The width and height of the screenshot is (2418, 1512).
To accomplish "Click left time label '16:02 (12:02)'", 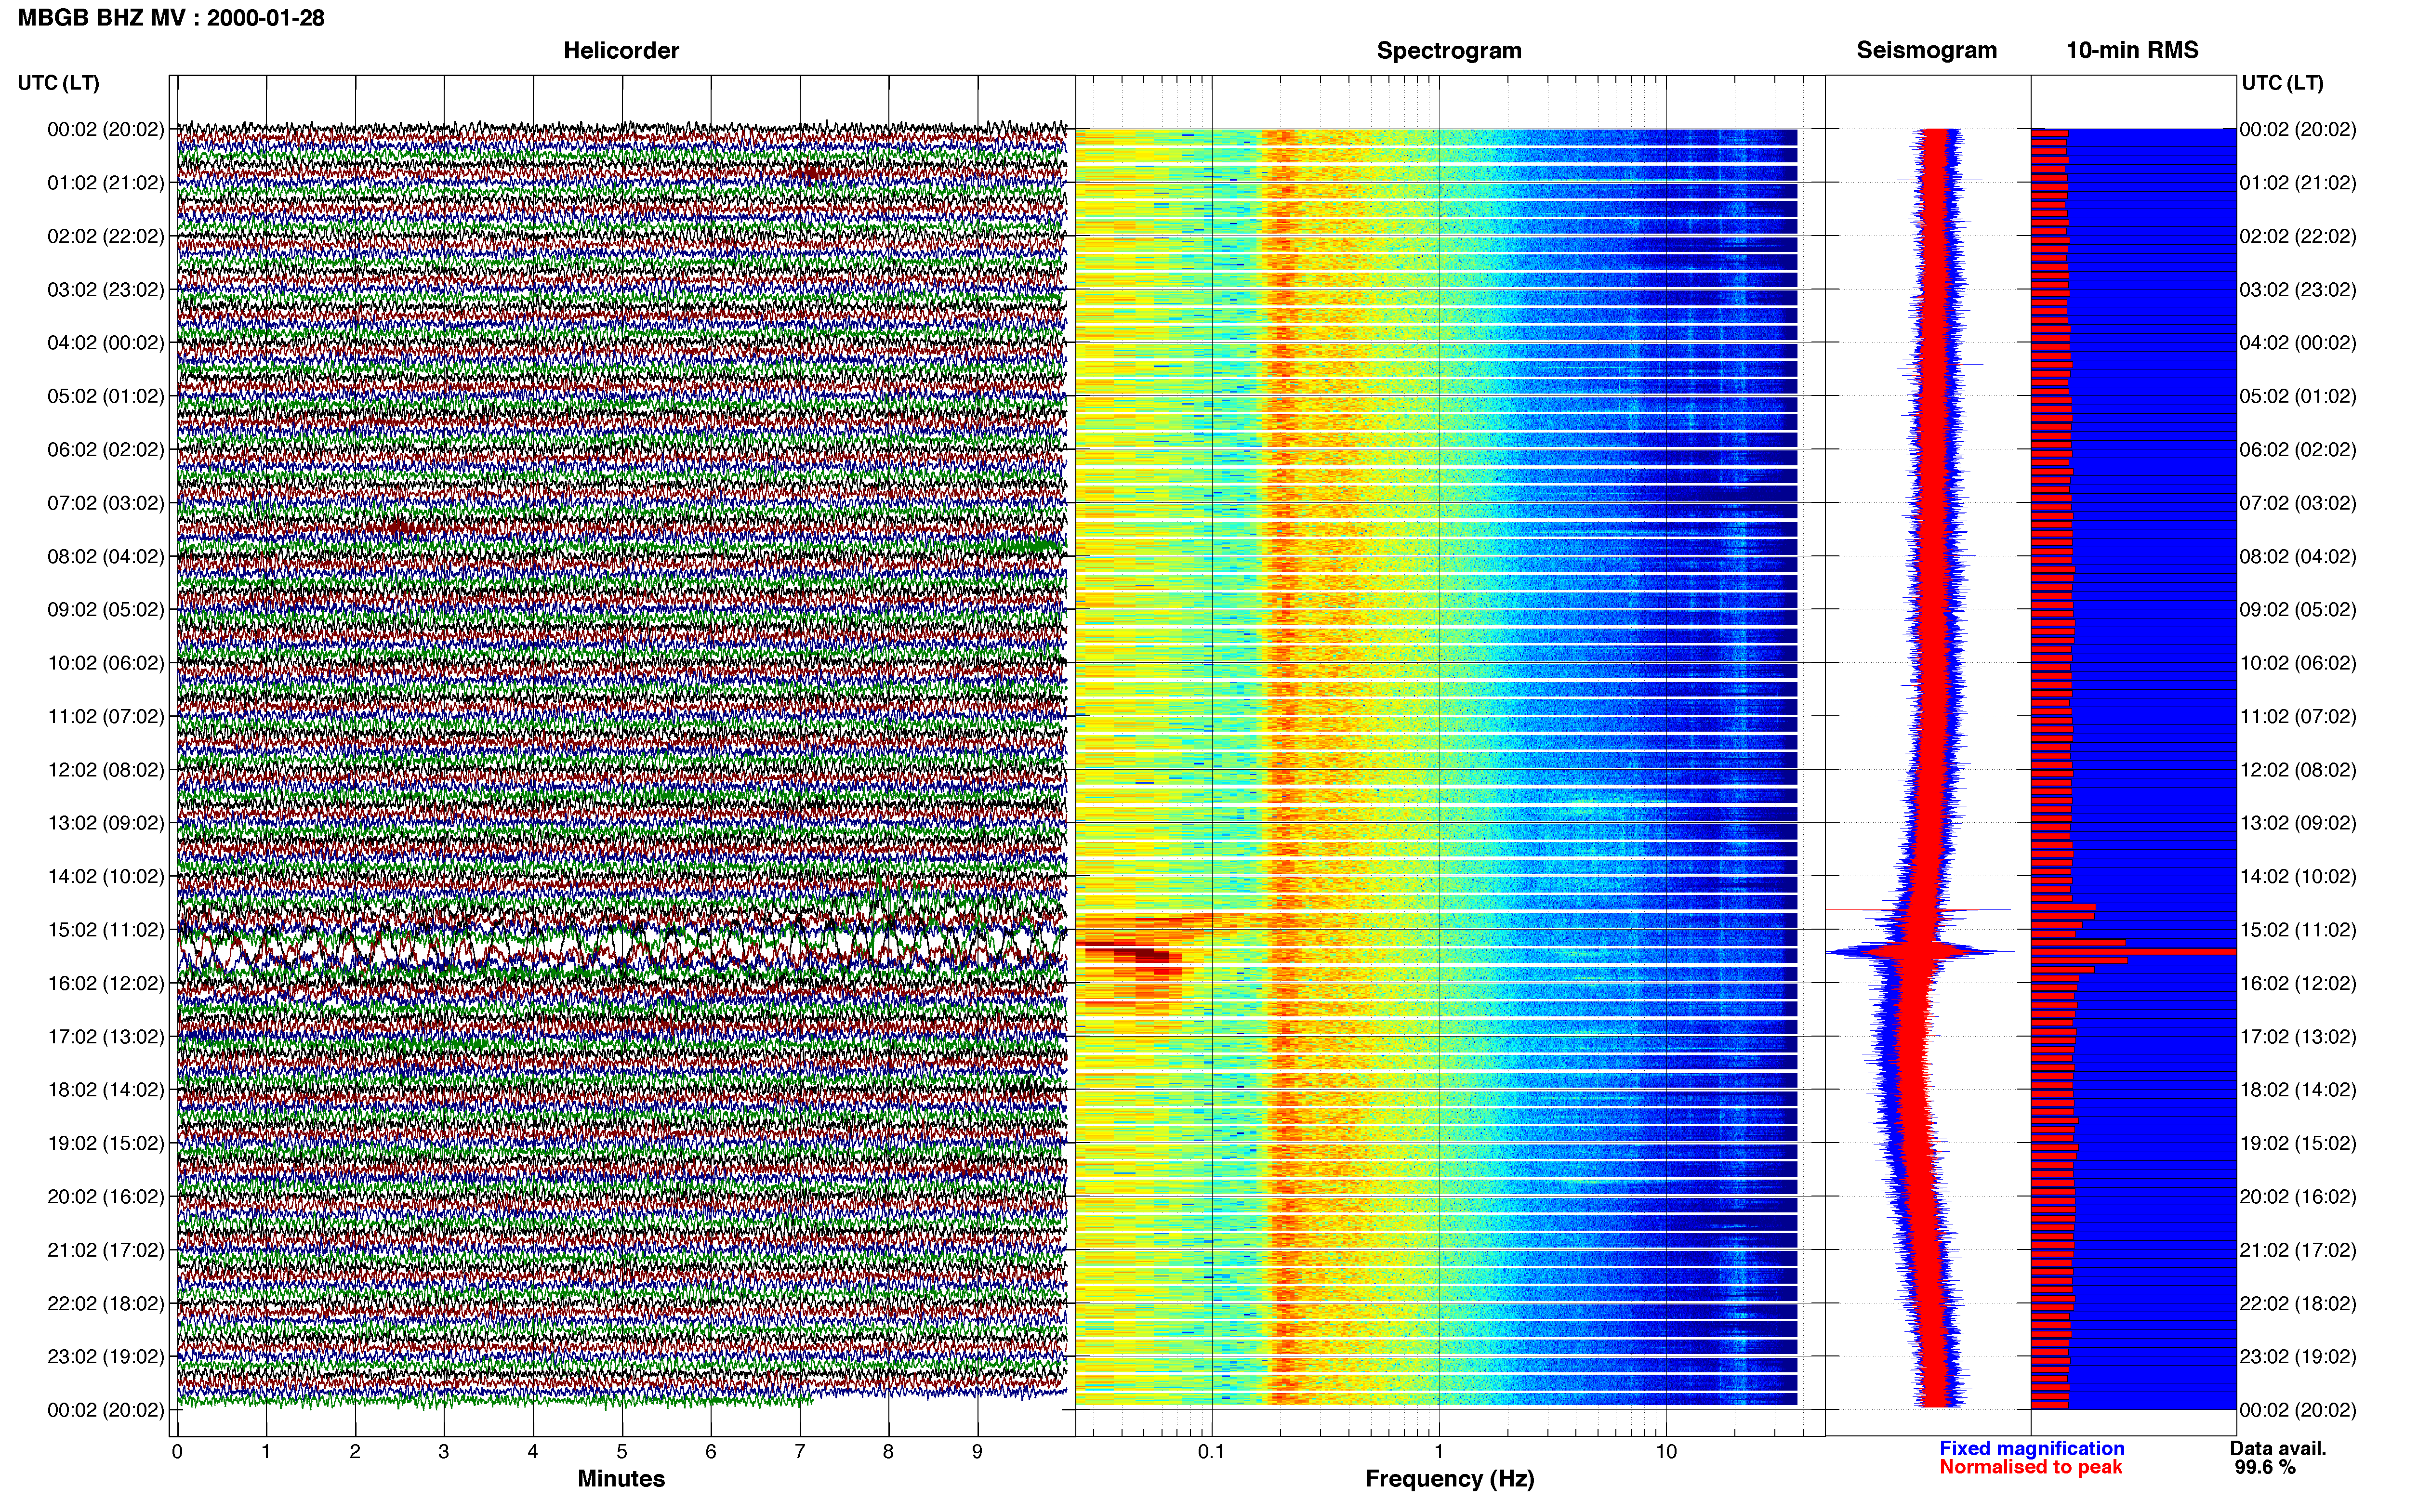I will pos(105,983).
